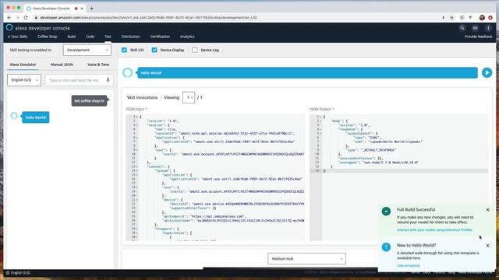Viewport: 499px width, 280px height.
Task: Collapse JSON input line 1 fold arrow
Action: (x=137, y=117)
